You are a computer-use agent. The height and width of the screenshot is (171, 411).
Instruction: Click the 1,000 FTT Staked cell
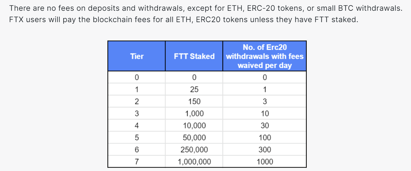(x=194, y=113)
